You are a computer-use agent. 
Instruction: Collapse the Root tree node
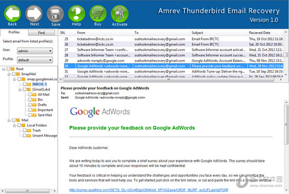[4, 69]
